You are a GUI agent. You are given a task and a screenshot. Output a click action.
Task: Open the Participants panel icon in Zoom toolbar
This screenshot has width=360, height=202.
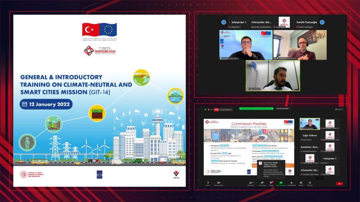[251, 183]
